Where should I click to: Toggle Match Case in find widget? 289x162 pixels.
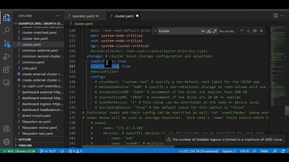coord(203,31)
